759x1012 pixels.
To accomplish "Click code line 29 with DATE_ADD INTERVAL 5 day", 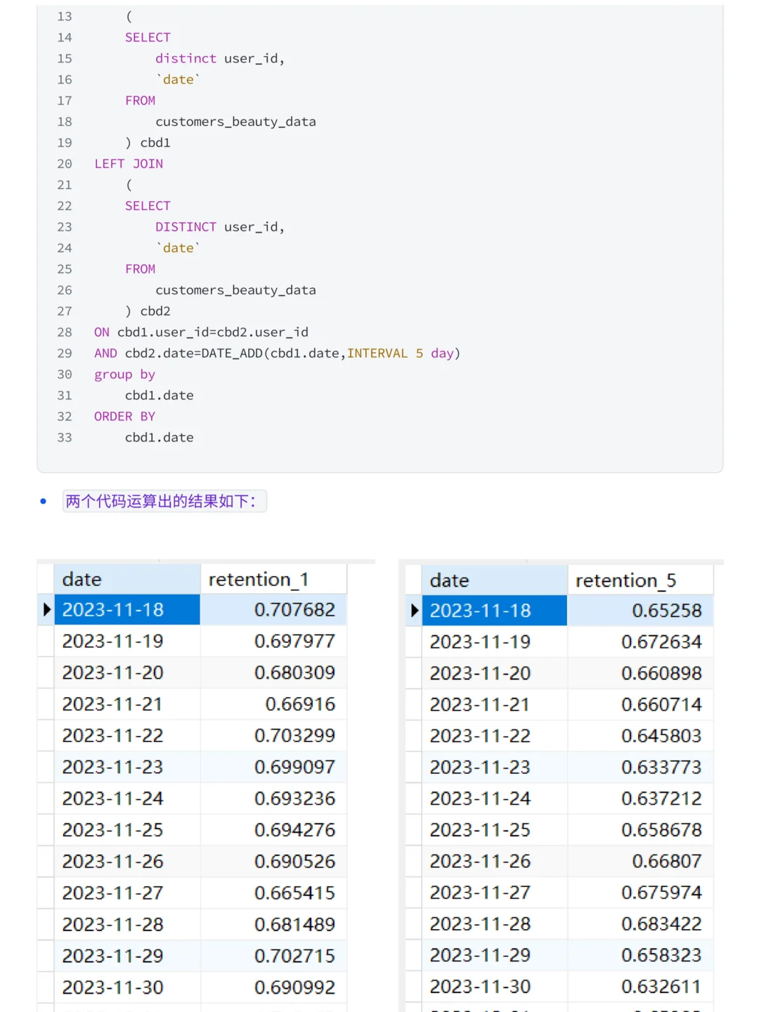I will point(277,353).
